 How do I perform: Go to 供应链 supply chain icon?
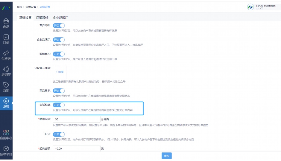pos(6,53)
